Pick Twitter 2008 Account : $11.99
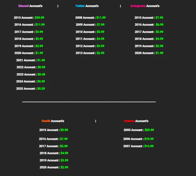The height and width of the screenshot is (176, 196). coord(91,18)
